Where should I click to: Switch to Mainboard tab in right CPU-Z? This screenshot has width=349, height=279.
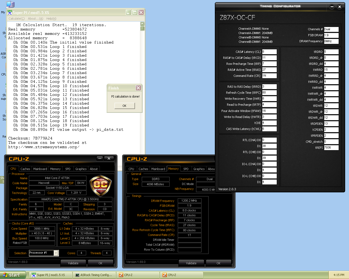click(x=158, y=169)
